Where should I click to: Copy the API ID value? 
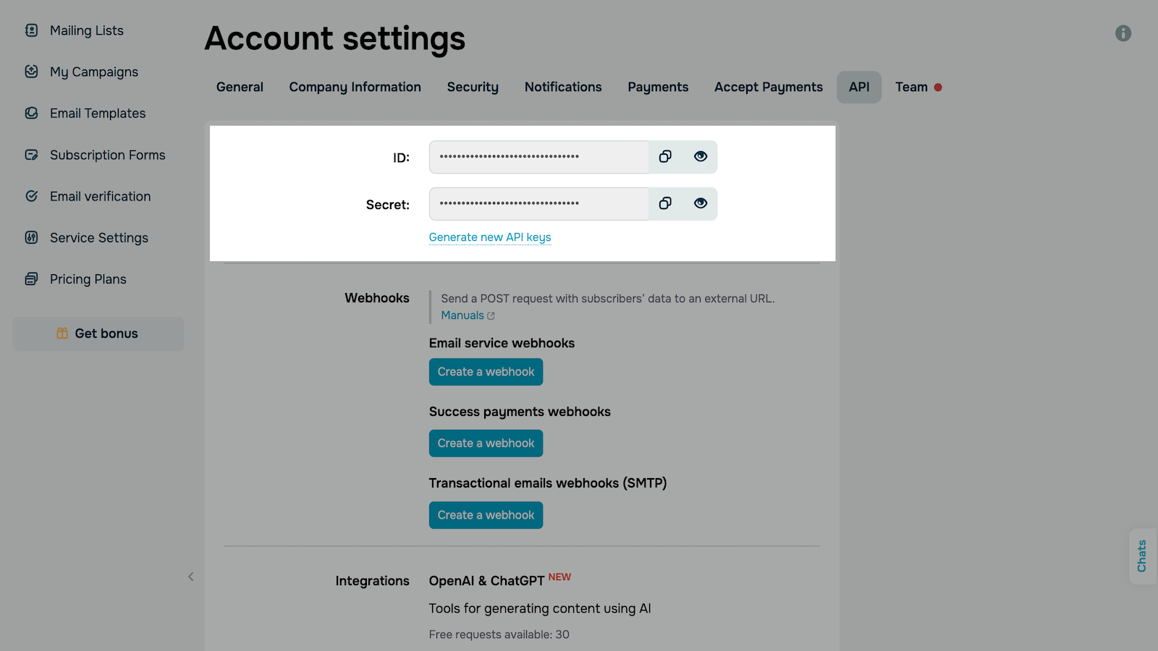click(x=665, y=157)
